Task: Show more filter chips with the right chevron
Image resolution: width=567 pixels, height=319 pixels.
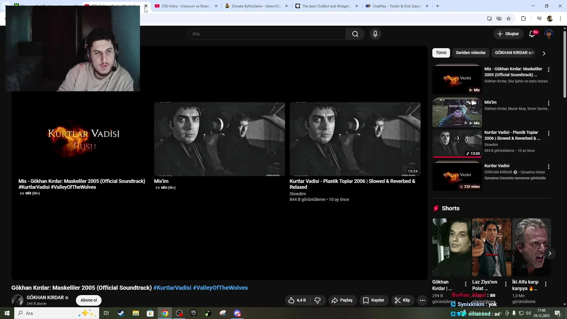Action: [544, 53]
